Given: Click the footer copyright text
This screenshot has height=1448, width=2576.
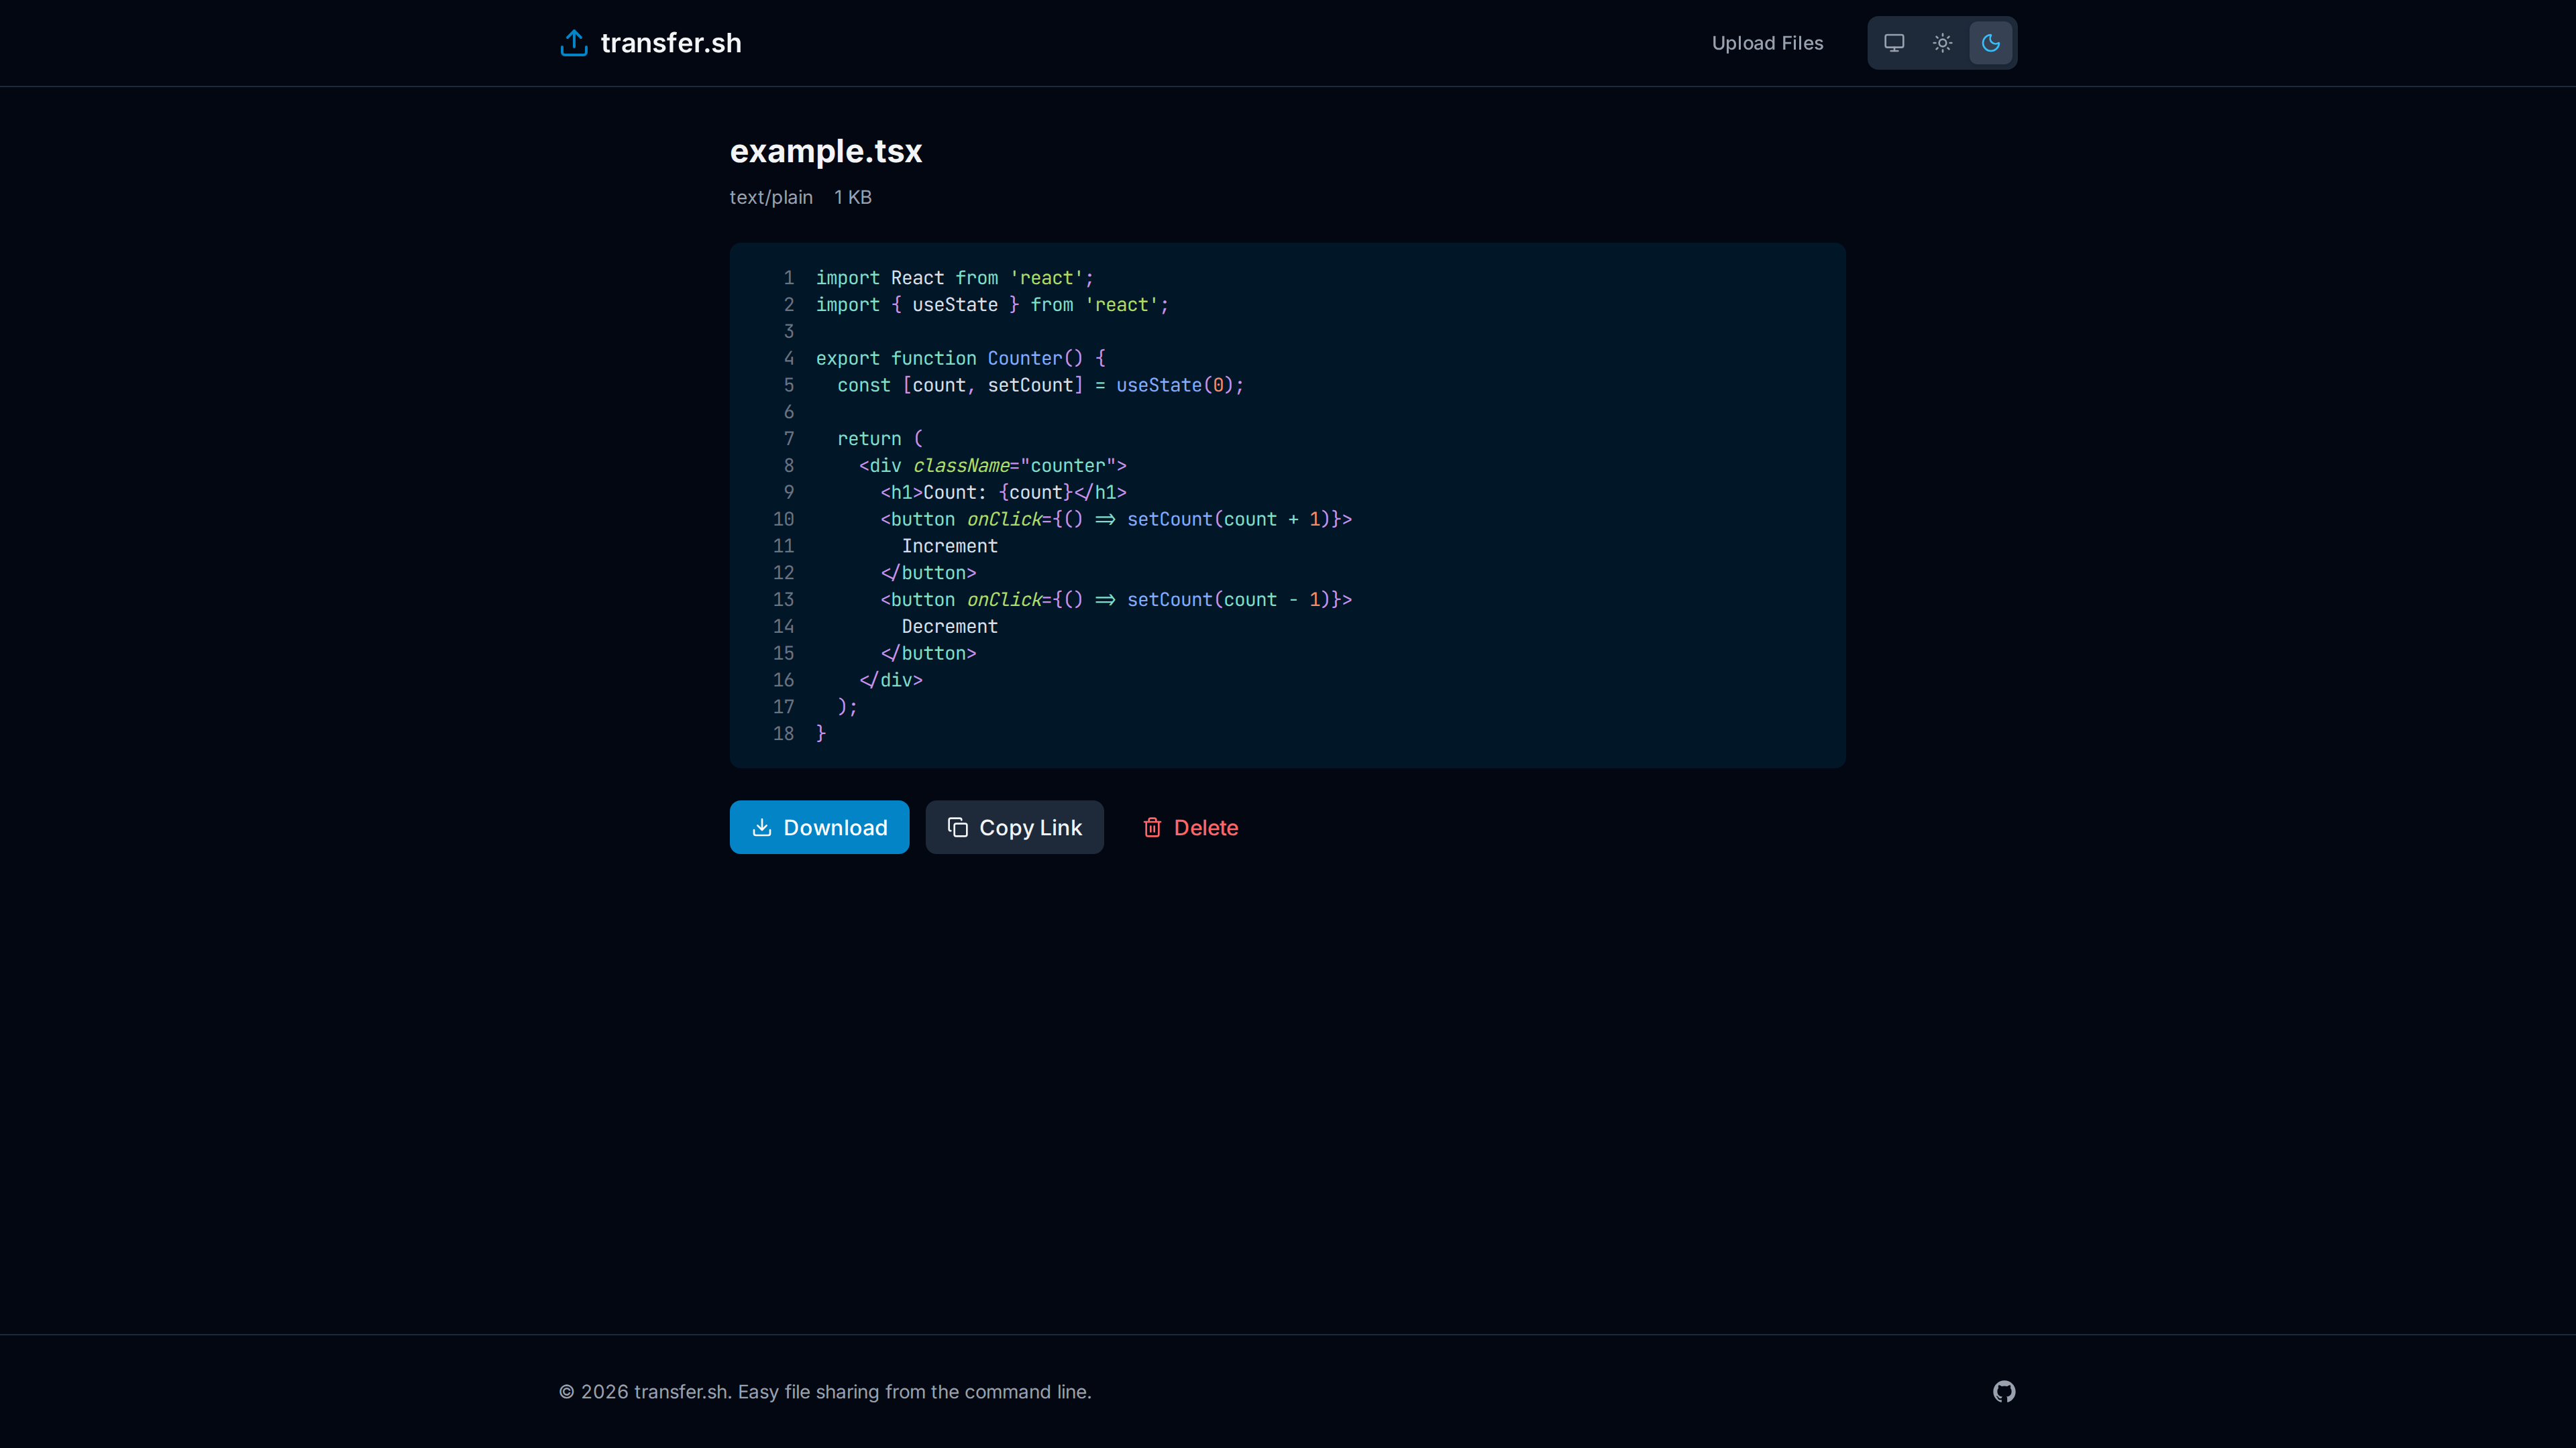Looking at the screenshot, I should pyautogui.click(x=826, y=1391).
